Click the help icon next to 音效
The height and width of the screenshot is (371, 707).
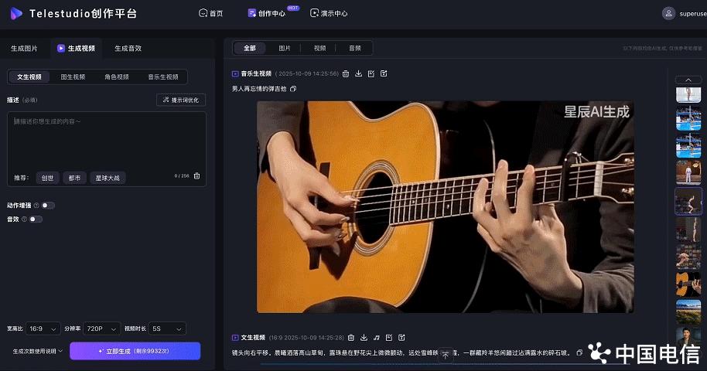24,219
